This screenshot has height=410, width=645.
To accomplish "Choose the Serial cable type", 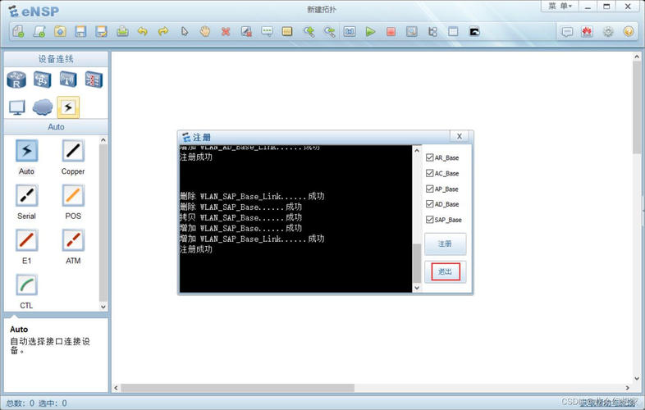I will (x=27, y=195).
